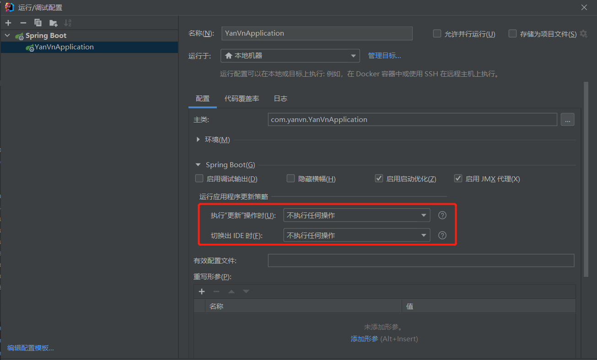Click the Spring Boot leaf icon in tree

pos(19,36)
